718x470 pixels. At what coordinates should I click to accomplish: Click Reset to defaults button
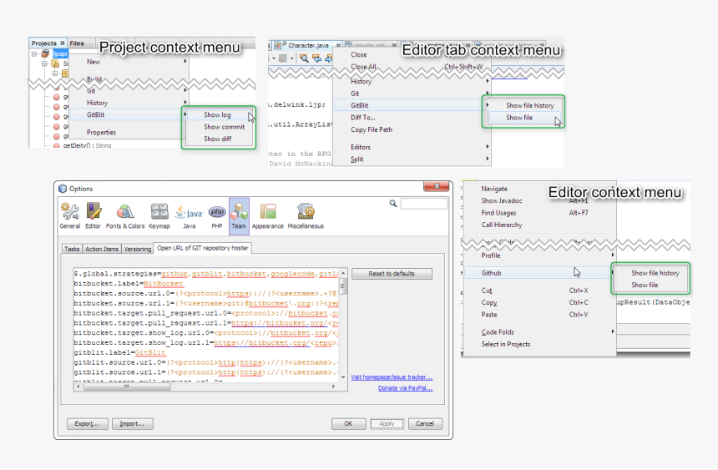(392, 274)
